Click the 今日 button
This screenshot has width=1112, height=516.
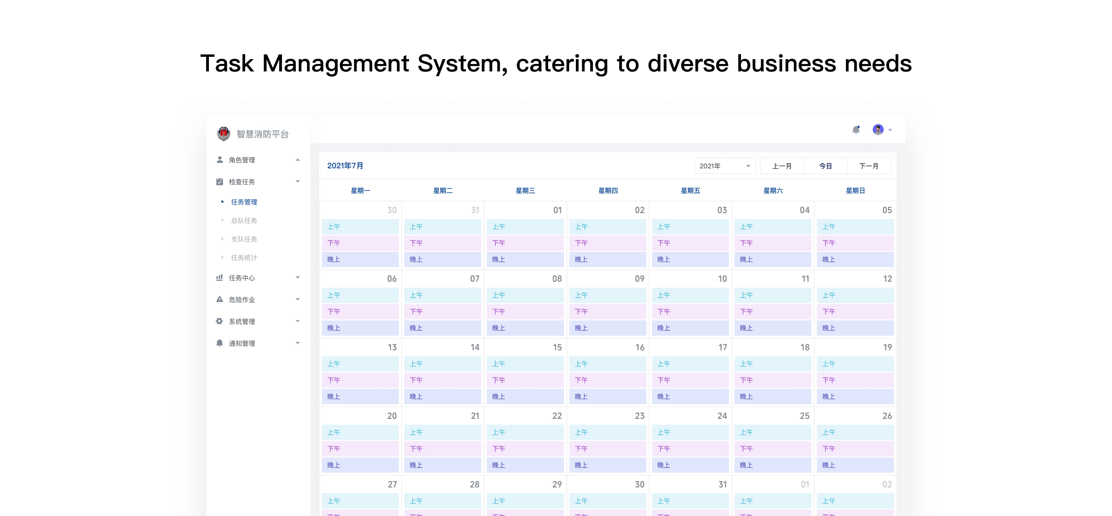[x=826, y=166]
